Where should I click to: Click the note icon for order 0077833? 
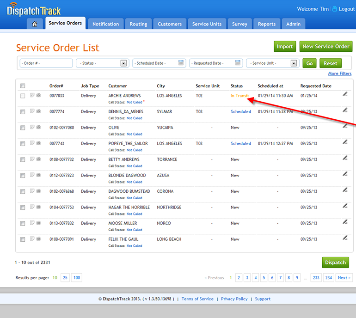[x=32, y=96]
